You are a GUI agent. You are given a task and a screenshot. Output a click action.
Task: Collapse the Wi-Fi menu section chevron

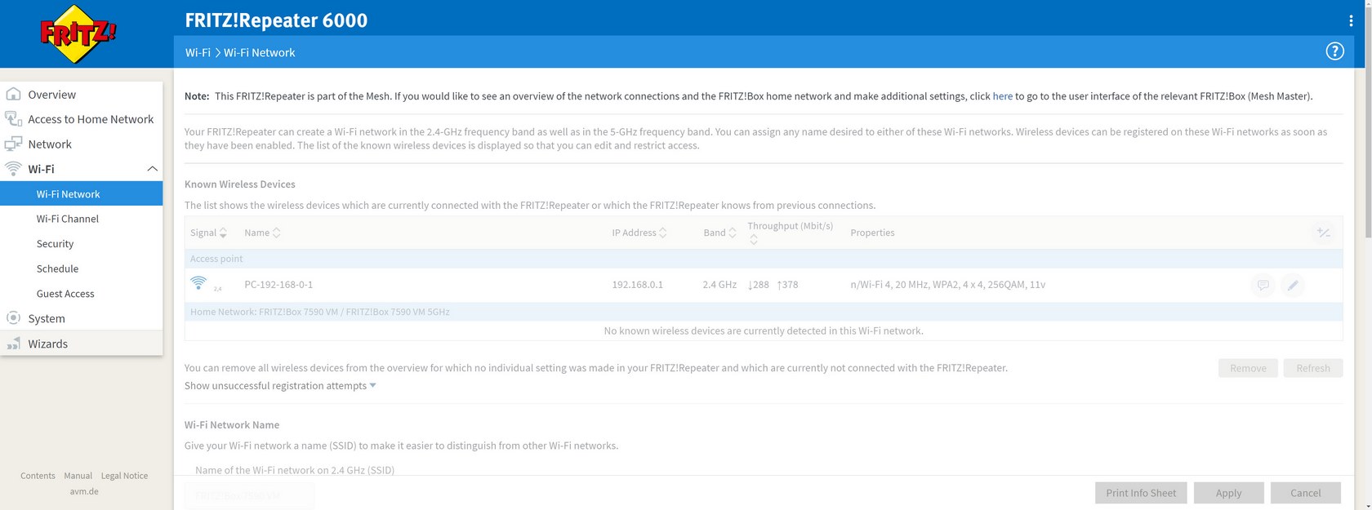click(x=152, y=169)
